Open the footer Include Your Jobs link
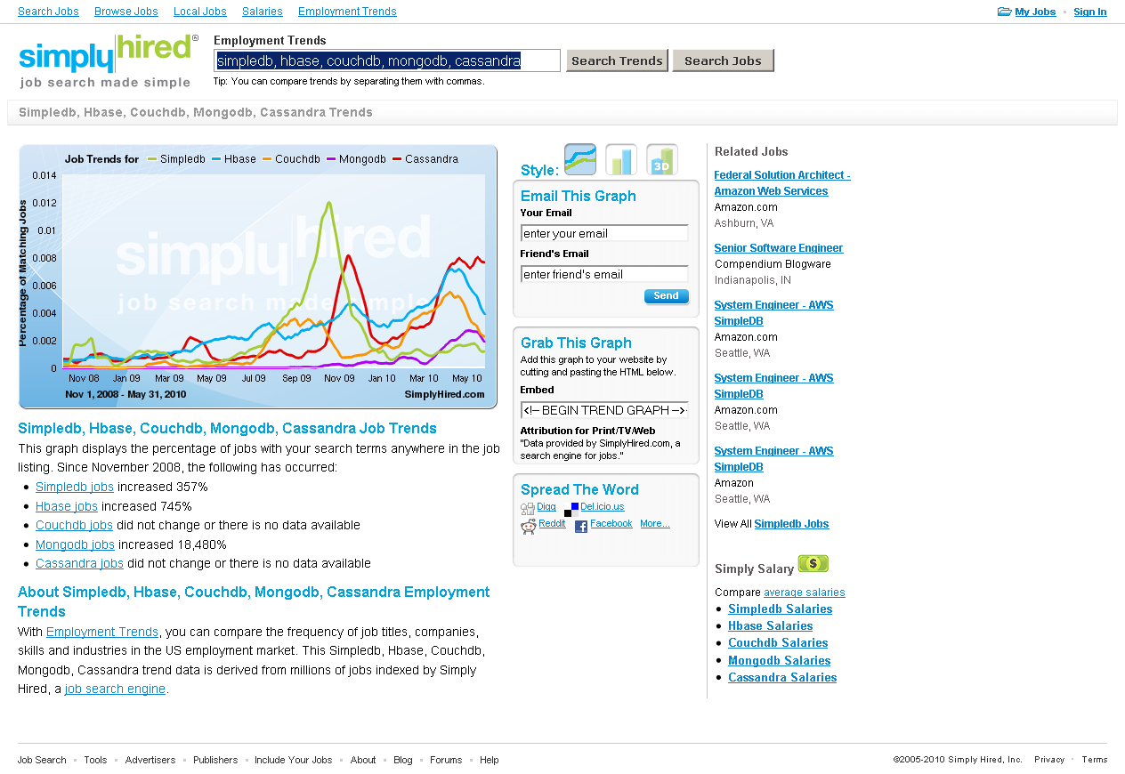This screenshot has width=1125, height=774. point(294,760)
